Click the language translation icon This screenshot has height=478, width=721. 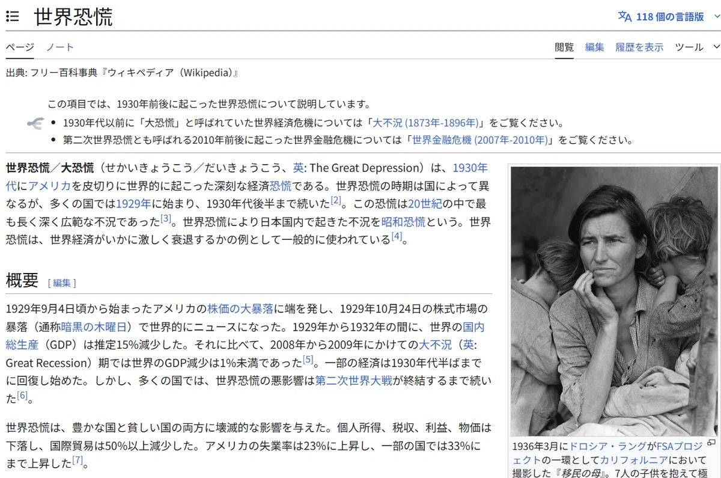[625, 16]
